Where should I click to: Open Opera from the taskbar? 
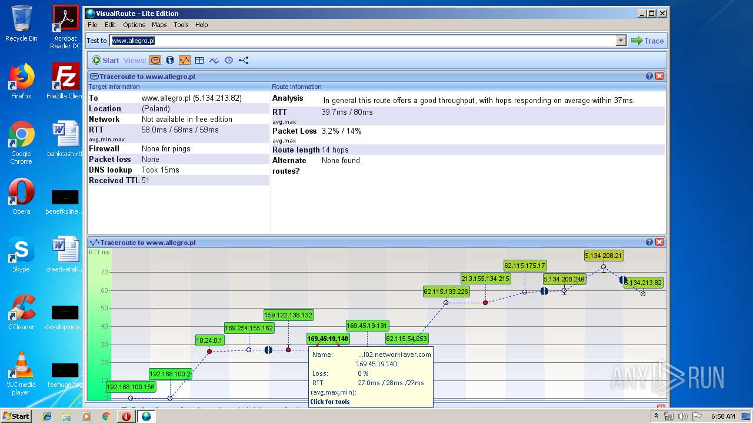click(x=126, y=416)
